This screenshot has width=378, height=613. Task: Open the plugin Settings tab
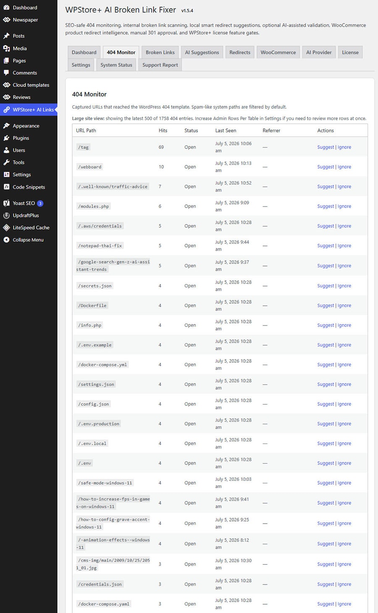coord(81,65)
